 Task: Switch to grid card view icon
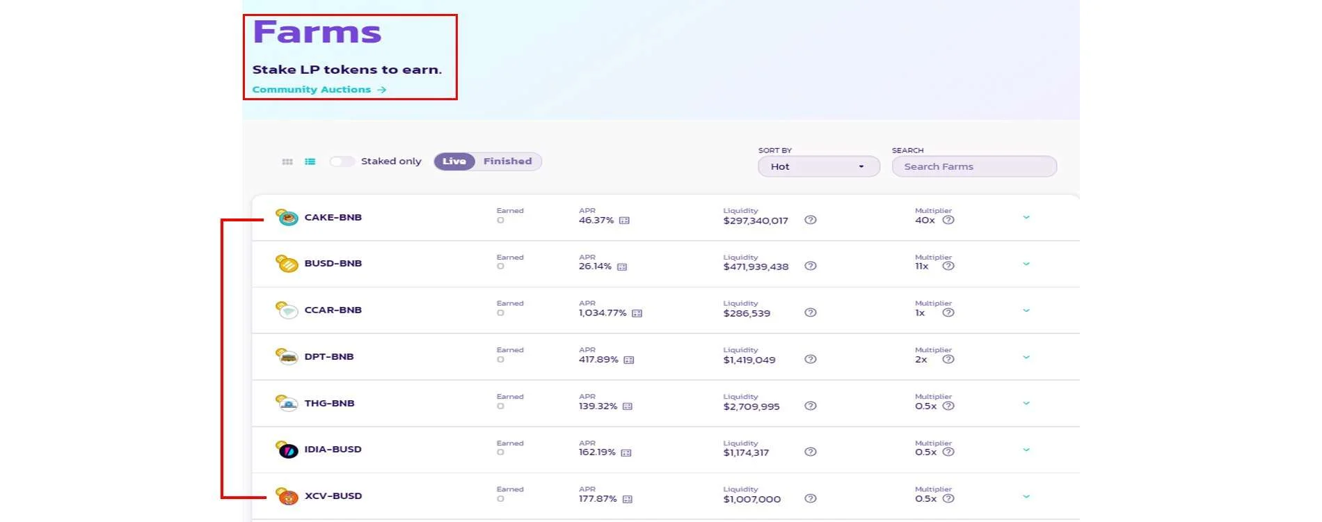(287, 161)
